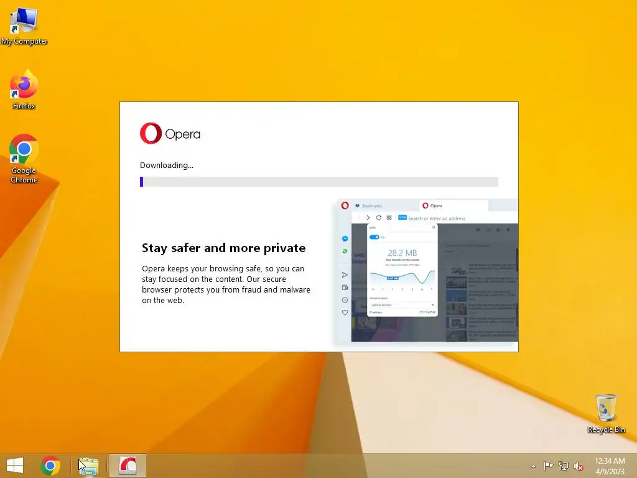Open the My Computer desktop shortcut
The height and width of the screenshot is (478, 637).
click(24, 26)
